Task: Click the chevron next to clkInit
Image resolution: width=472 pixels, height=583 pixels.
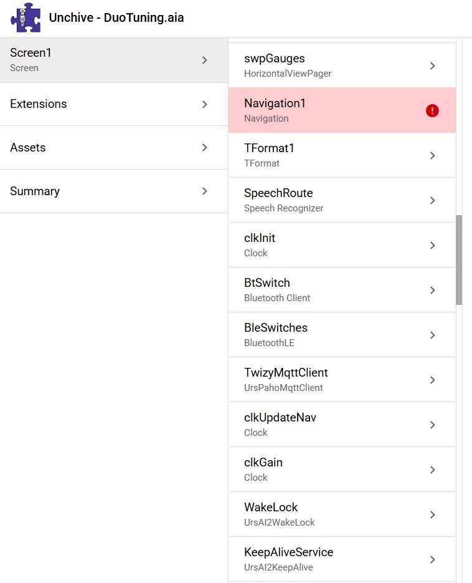Action: (x=433, y=245)
